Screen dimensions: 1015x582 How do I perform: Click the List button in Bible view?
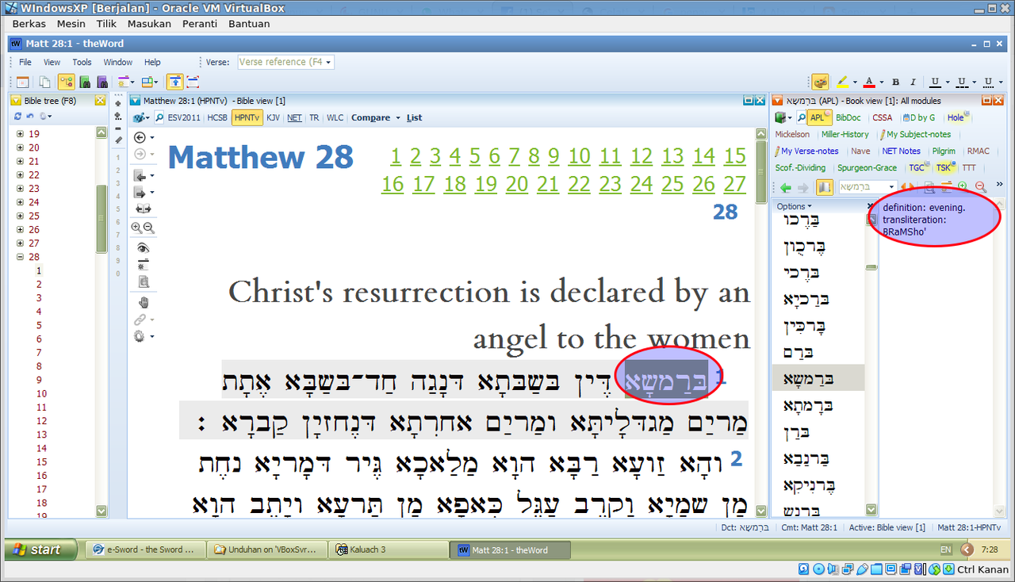coord(414,117)
